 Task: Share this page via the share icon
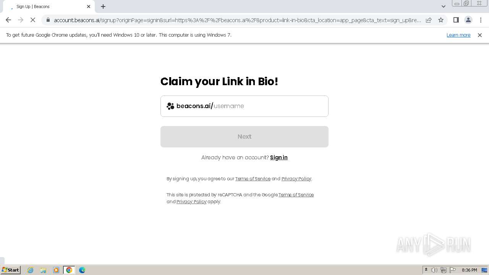[429, 20]
